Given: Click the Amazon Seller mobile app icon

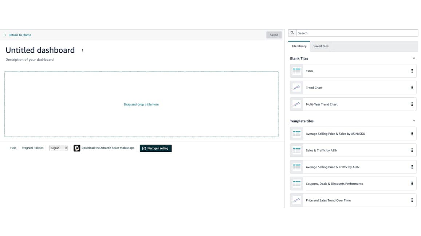Looking at the screenshot, I should coord(77,148).
